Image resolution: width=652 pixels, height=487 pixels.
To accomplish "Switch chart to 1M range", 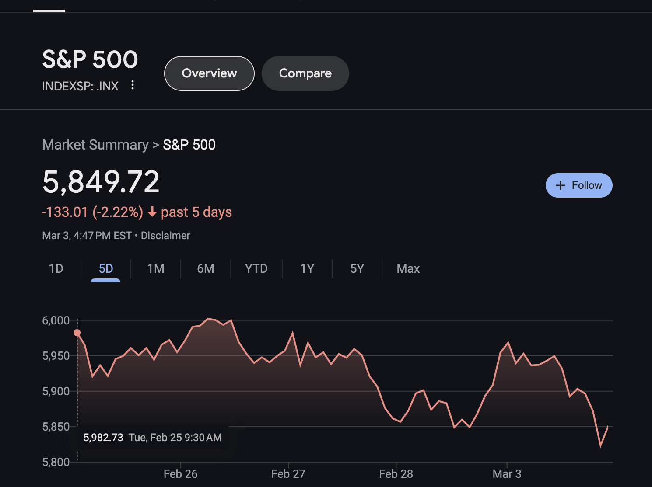I will pos(156,268).
